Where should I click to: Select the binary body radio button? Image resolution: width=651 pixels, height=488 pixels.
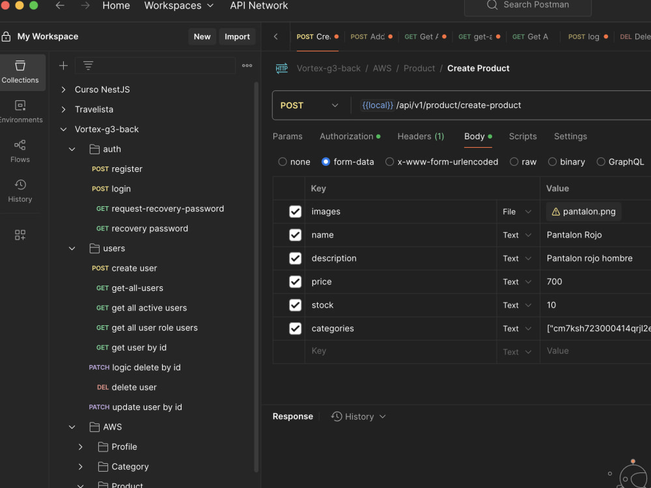[x=552, y=162]
